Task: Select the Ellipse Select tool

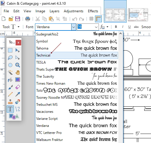Action: click(x=10, y=65)
